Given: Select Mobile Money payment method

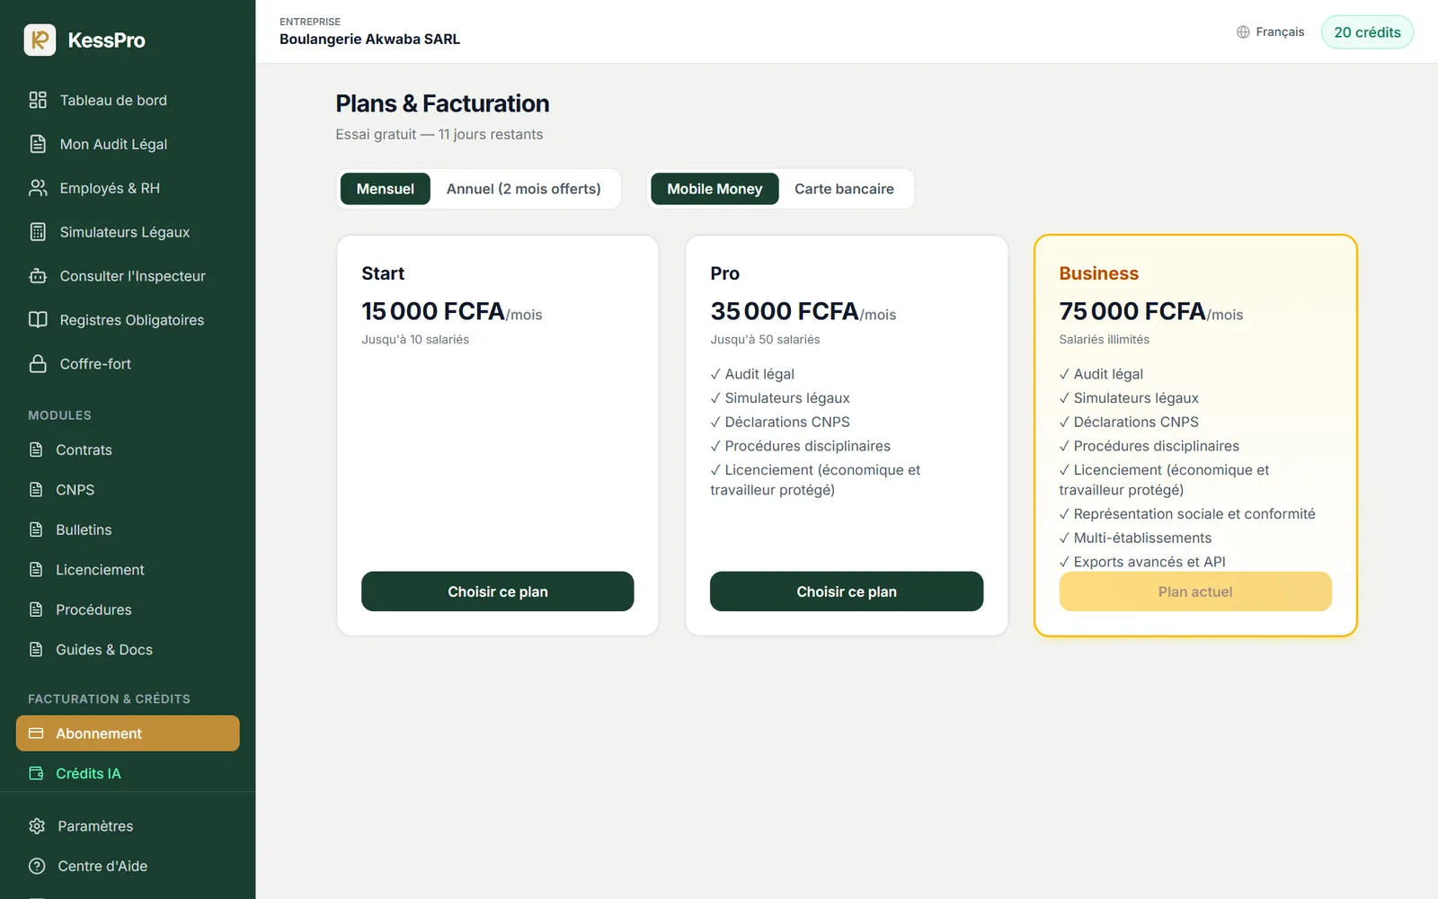Looking at the screenshot, I should pos(715,189).
